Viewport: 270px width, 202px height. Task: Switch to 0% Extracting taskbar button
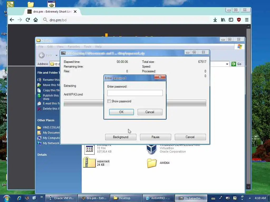click(x=191, y=198)
